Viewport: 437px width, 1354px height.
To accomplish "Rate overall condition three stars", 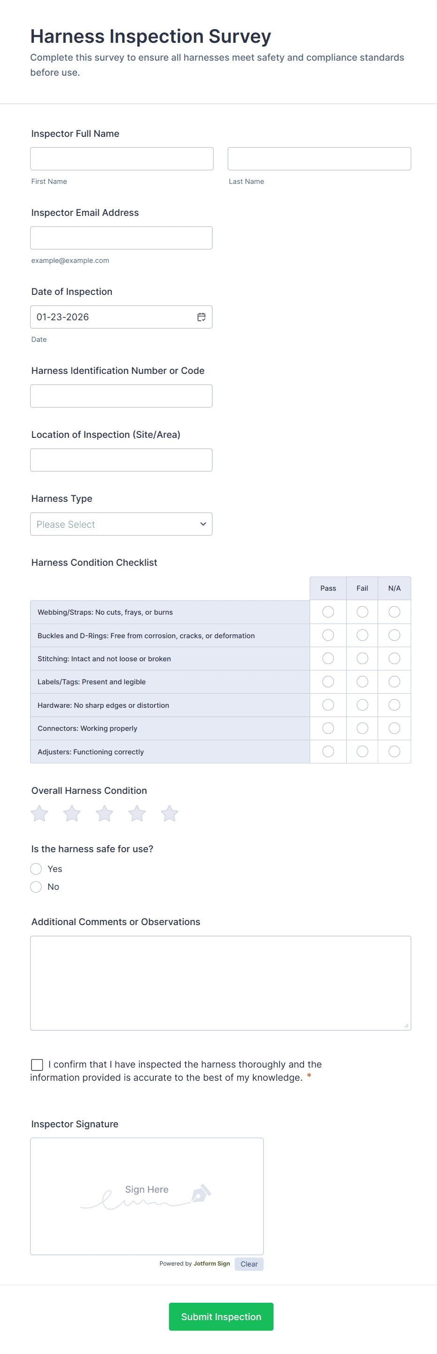I will [104, 814].
